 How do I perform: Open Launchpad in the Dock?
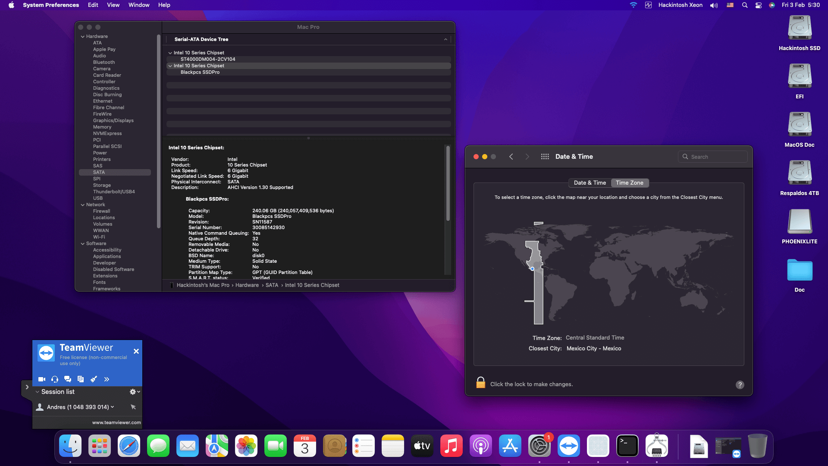click(100, 446)
